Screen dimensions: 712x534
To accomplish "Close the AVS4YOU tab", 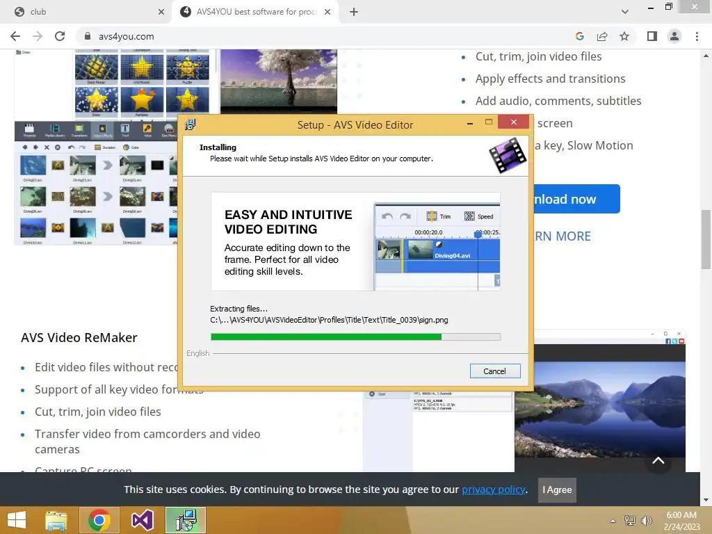I will click(x=327, y=12).
